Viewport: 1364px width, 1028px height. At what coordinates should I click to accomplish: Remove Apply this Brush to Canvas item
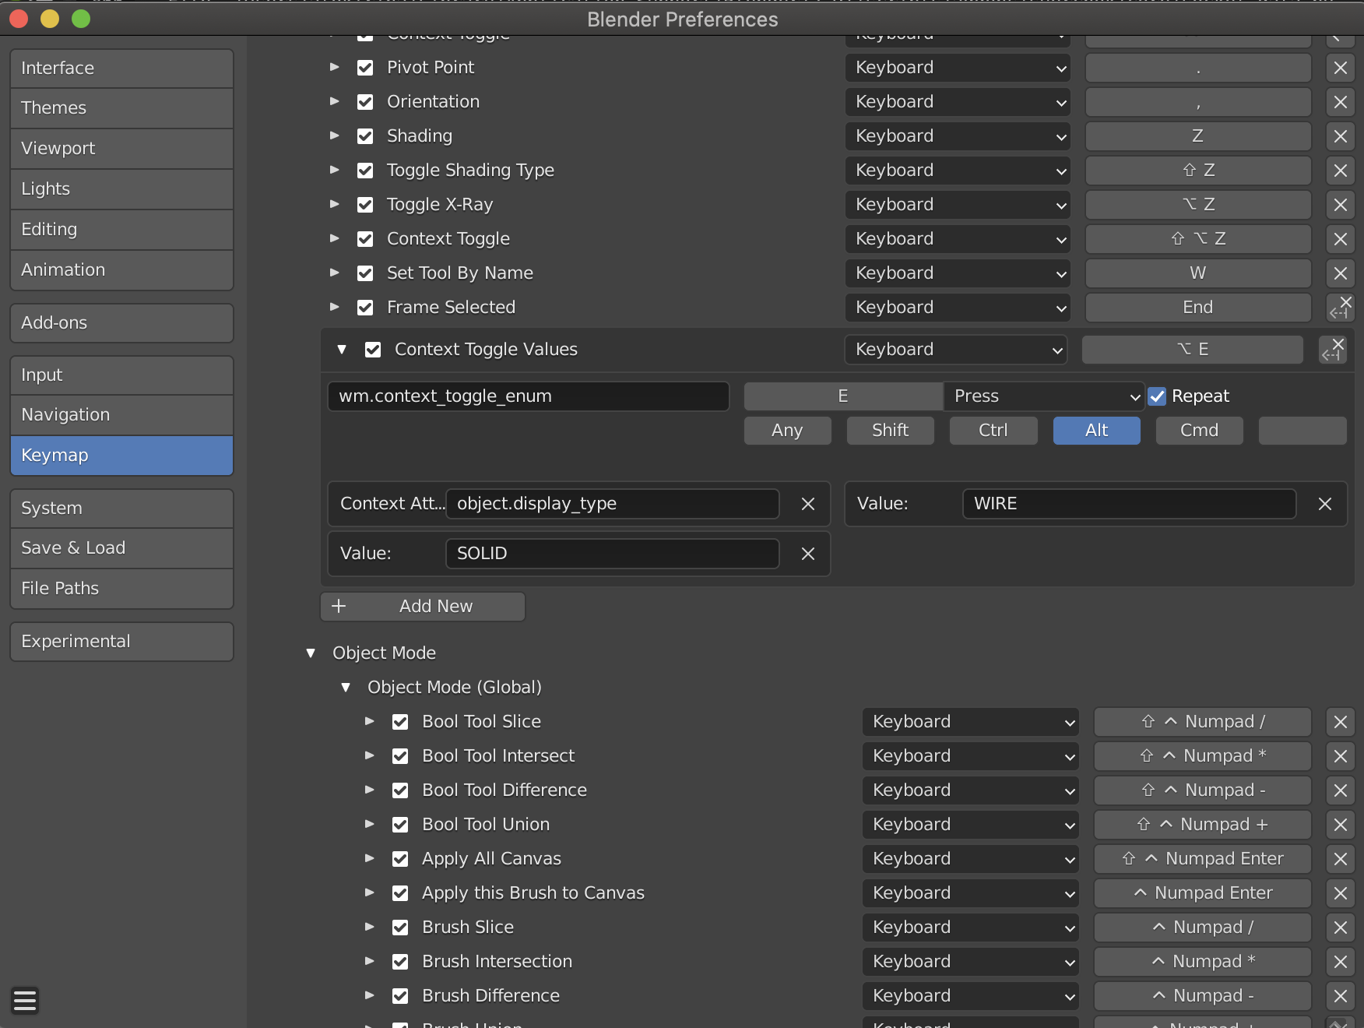click(x=1340, y=893)
